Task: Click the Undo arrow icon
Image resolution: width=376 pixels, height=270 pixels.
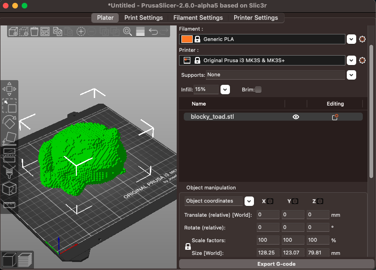Action: pyautogui.click(x=153, y=32)
